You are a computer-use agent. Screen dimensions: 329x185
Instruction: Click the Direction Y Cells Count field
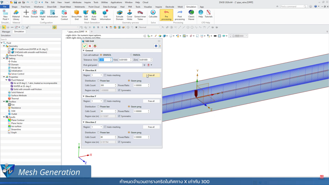click(107, 111)
